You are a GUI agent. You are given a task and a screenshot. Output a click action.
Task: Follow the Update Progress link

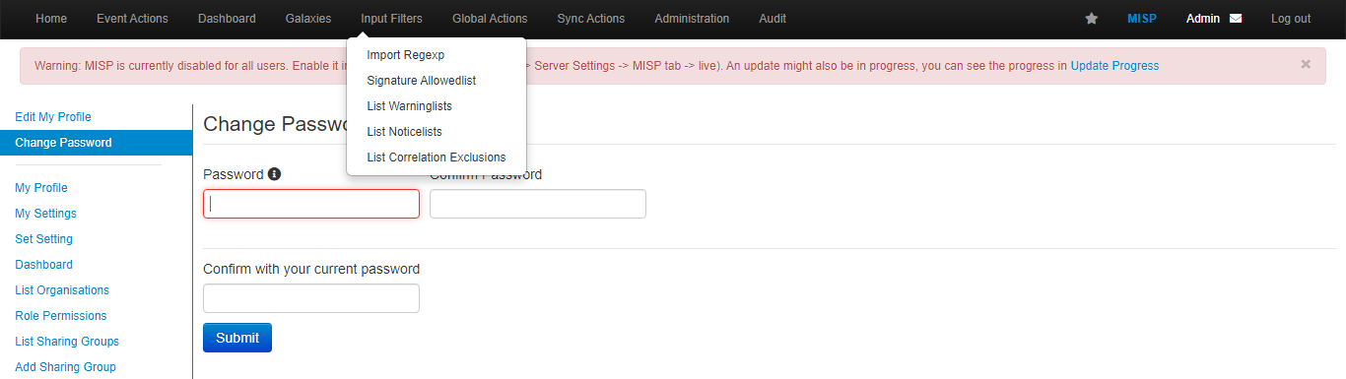click(x=1114, y=66)
